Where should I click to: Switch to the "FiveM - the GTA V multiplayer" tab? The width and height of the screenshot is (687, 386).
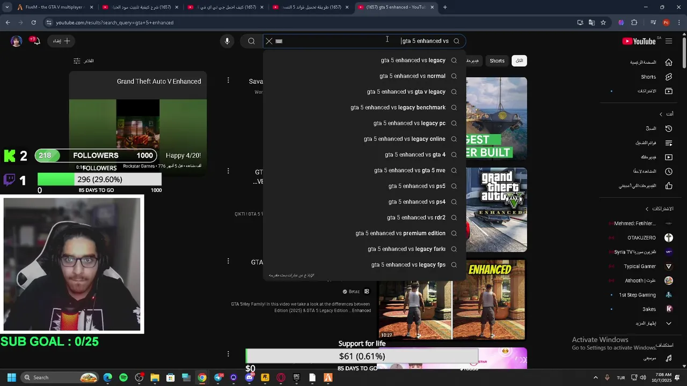[54, 7]
